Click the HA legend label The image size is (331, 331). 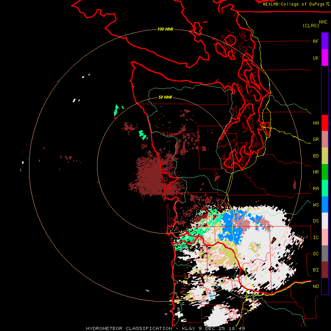tap(316, 123)
